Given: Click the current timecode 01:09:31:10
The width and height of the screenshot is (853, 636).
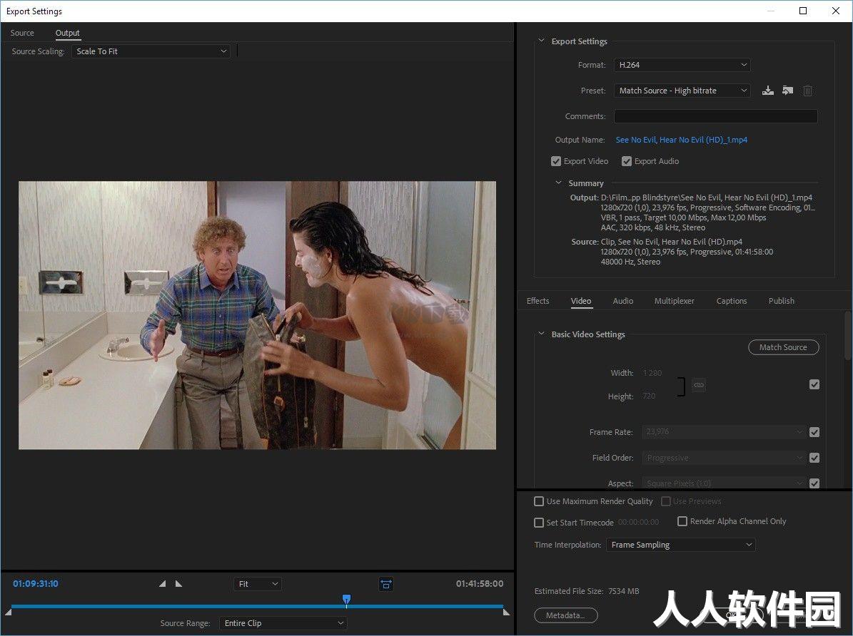Looking at the screenshot, I should click(36, 584).
